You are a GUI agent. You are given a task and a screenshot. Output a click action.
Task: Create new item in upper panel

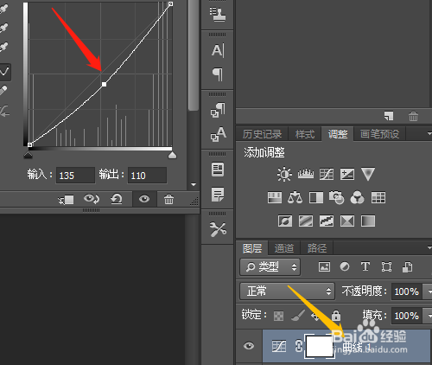[389, 116]
